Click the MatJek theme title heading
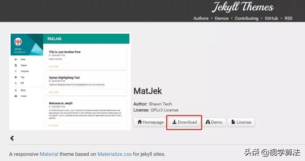This screenshot has height=161, width=305. click(x=148, y=91)
